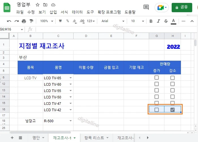
Task: Apply won currency format
Action: click(x=60, y=21)
